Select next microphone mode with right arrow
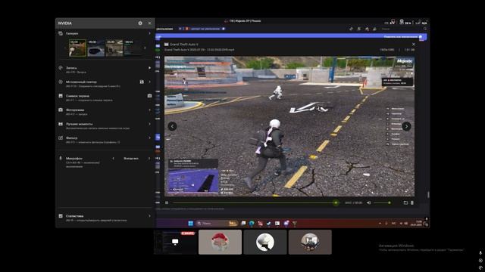The height and width of the screenshot is (272, 485). coord(149,159)
